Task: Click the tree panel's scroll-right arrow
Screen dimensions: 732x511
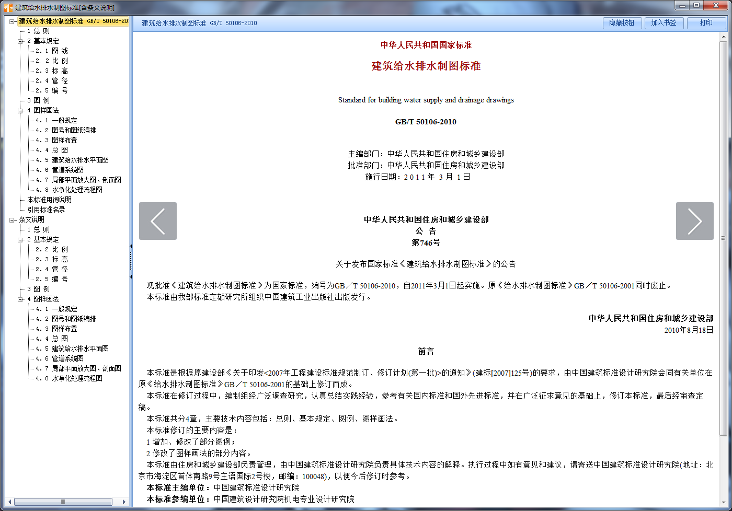Action: coord(124,502)
